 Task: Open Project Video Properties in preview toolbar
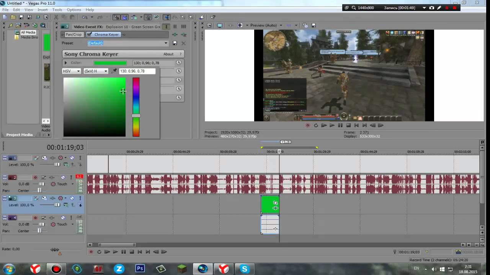(209, 26)
